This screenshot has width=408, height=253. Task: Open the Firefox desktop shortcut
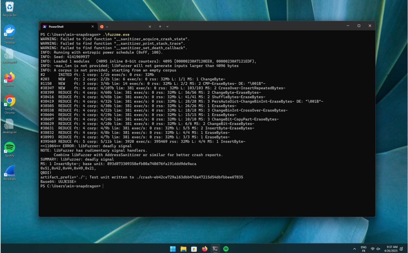tap(10, 80)
